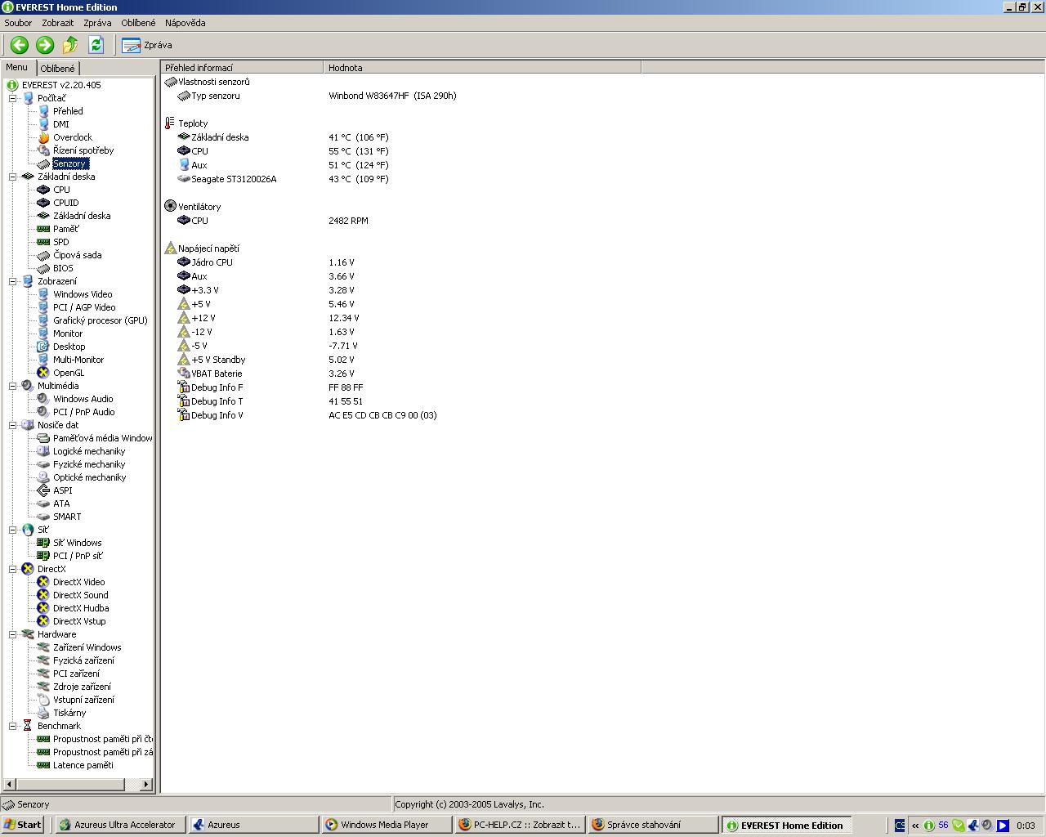Screen dimensions: 1046x837
Task: Open the Zobrazit menu
Action: tap(58, 23)
